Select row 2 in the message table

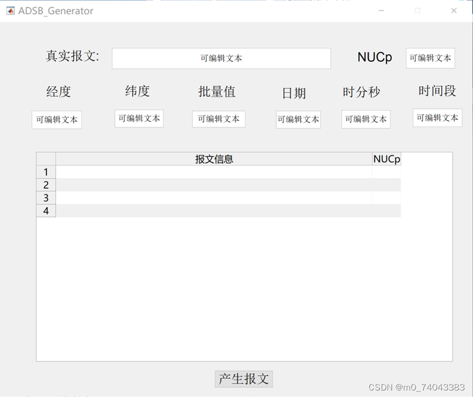tap(46, 185)
